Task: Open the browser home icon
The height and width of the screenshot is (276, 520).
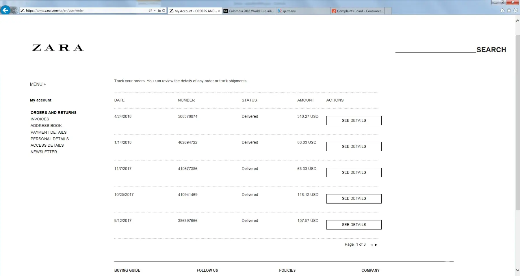Action: 502,10
